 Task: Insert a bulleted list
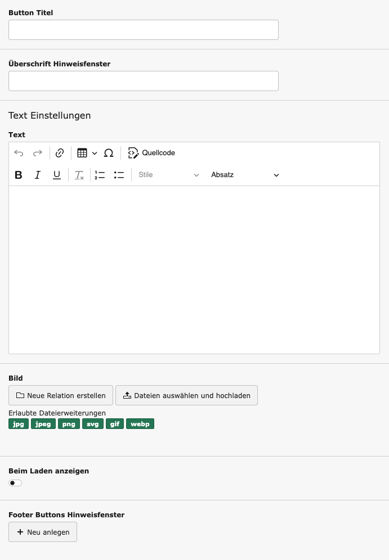coord(119,175)
